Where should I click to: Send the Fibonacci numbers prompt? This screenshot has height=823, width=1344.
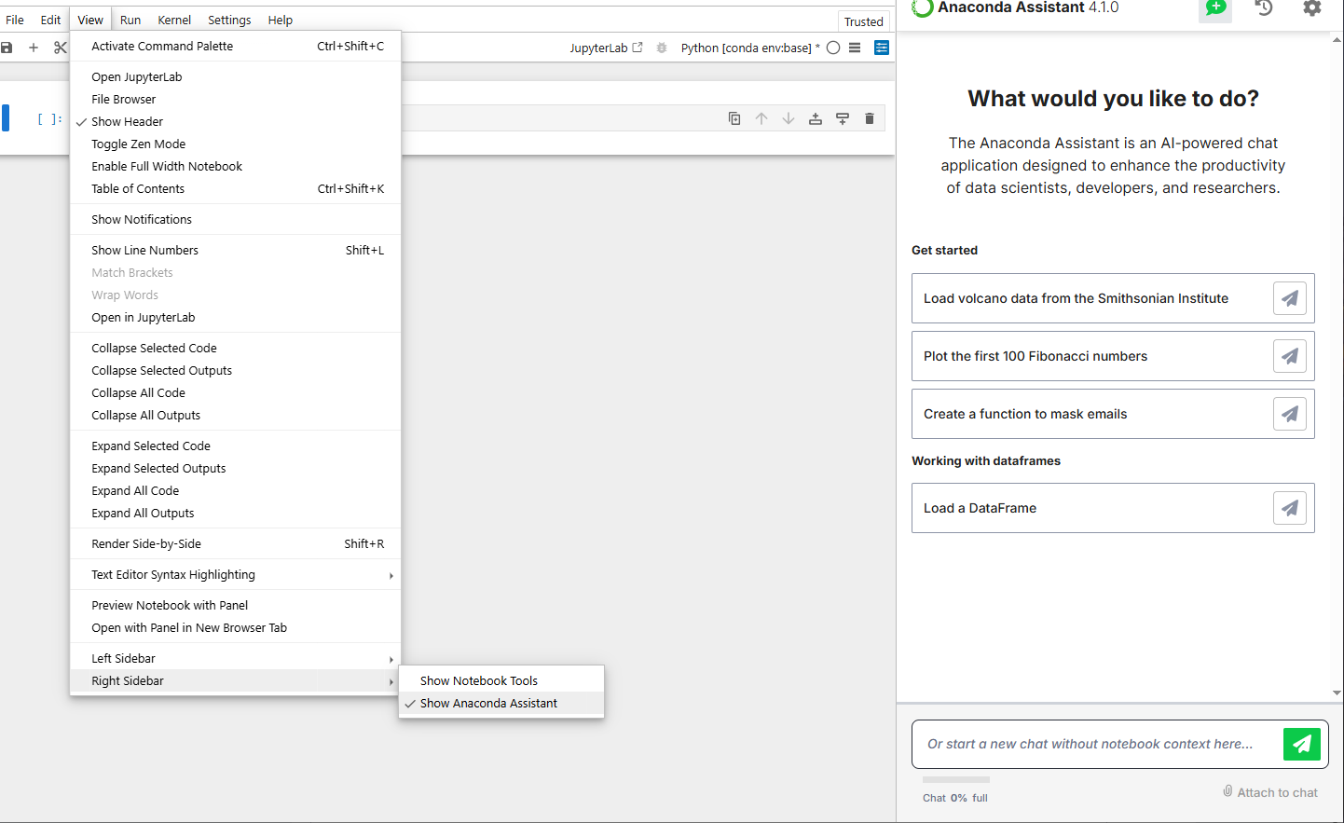point(1289,356)
